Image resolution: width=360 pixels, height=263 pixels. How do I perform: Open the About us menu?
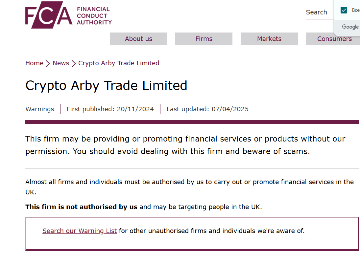pos(138,39)
